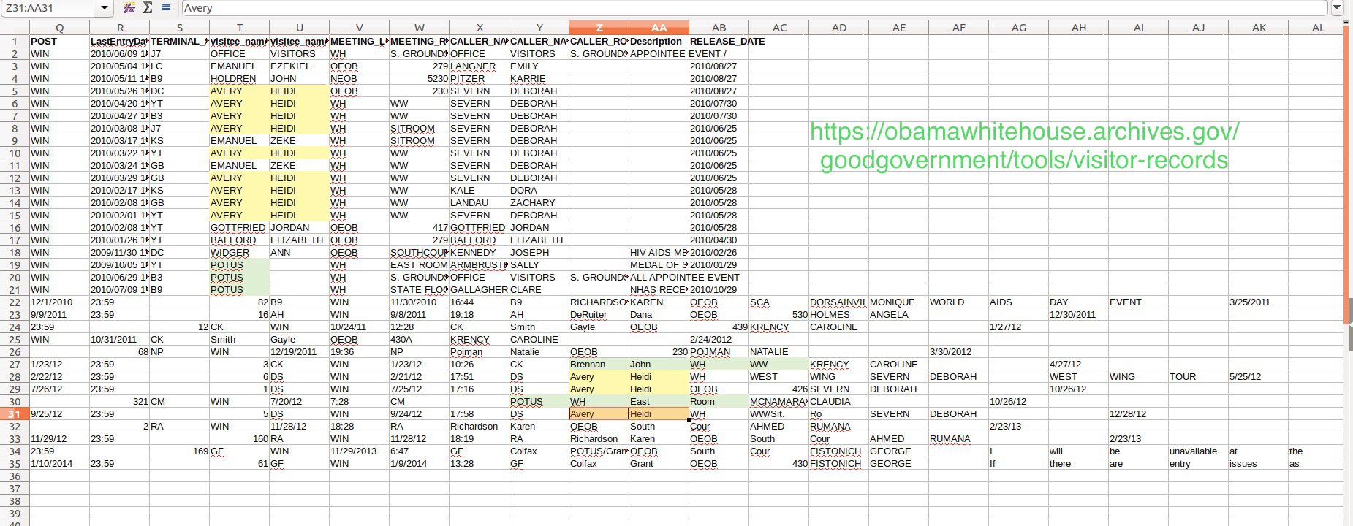Open the Function Wizard icon
The height and width of the screenshot is (526, 1353).
(x=129, y=8)
